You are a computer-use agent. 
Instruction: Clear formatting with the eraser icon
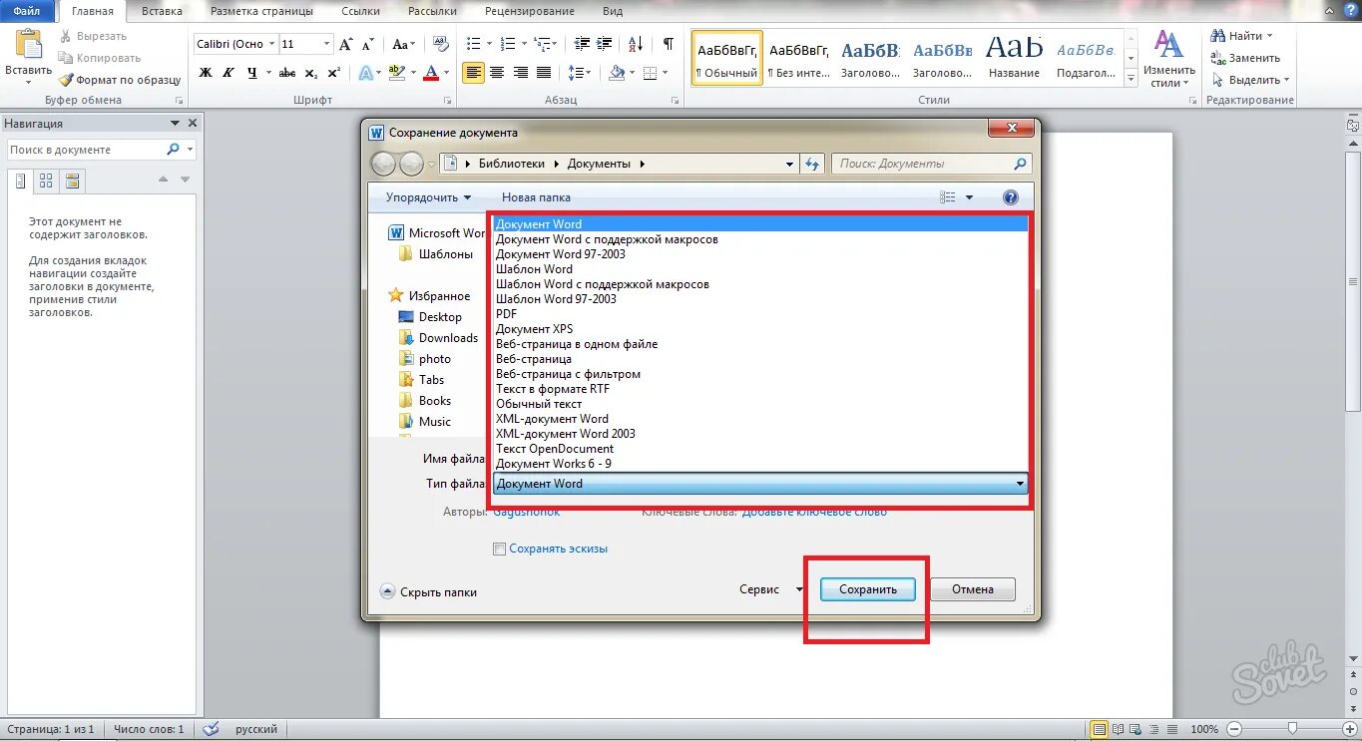pos(440,44)
